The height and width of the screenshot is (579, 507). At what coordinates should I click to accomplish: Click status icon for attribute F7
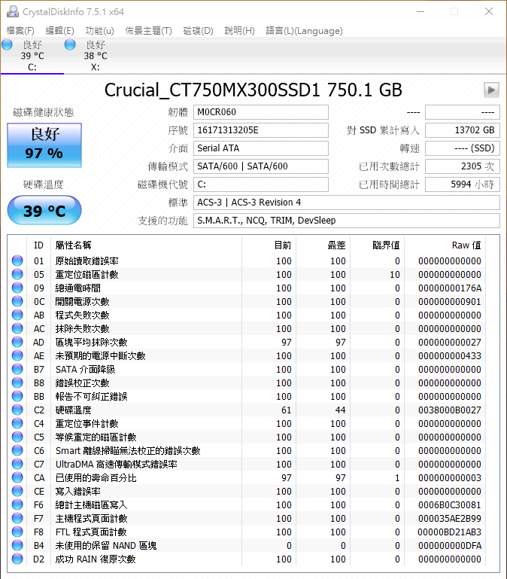(17, 519)
